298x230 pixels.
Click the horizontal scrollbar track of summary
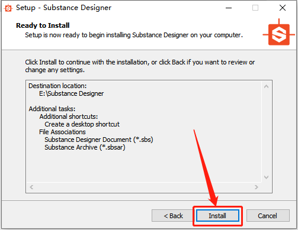point(144,187)
